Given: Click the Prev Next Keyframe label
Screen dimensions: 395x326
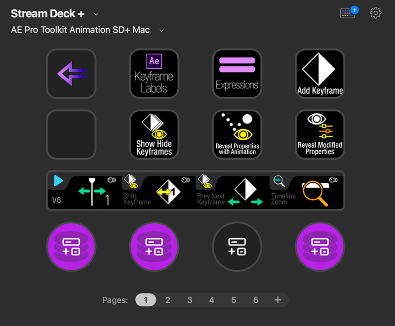Looking at the screenshot, I should tap(211, 199).
